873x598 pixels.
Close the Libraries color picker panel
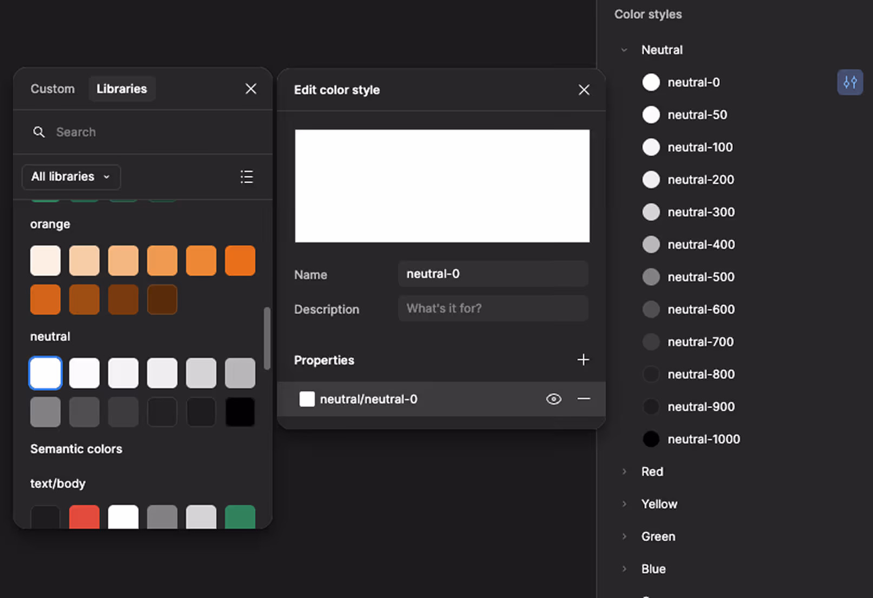pyautogui.click(x=251, y=89)
